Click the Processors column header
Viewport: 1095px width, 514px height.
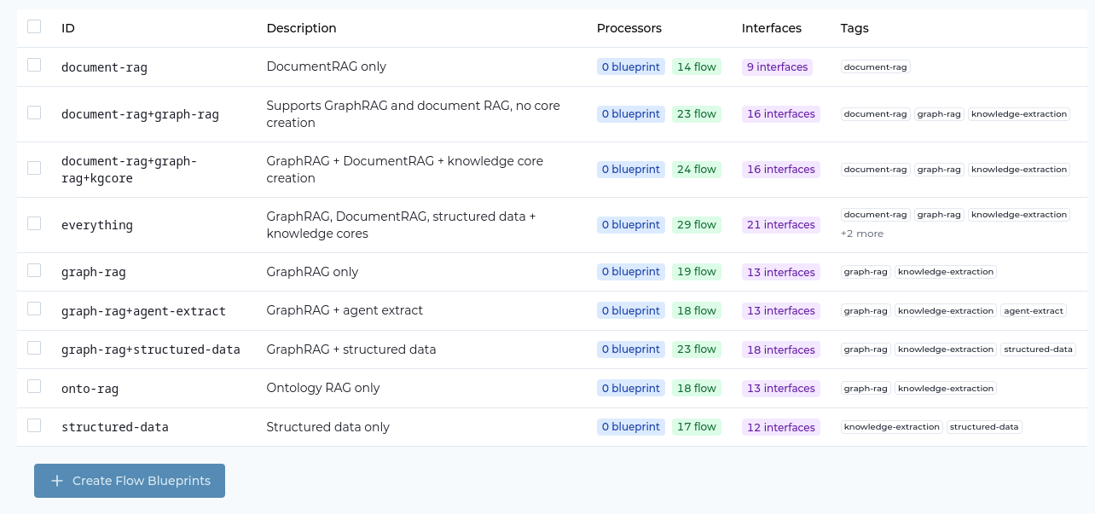(629, 28)
